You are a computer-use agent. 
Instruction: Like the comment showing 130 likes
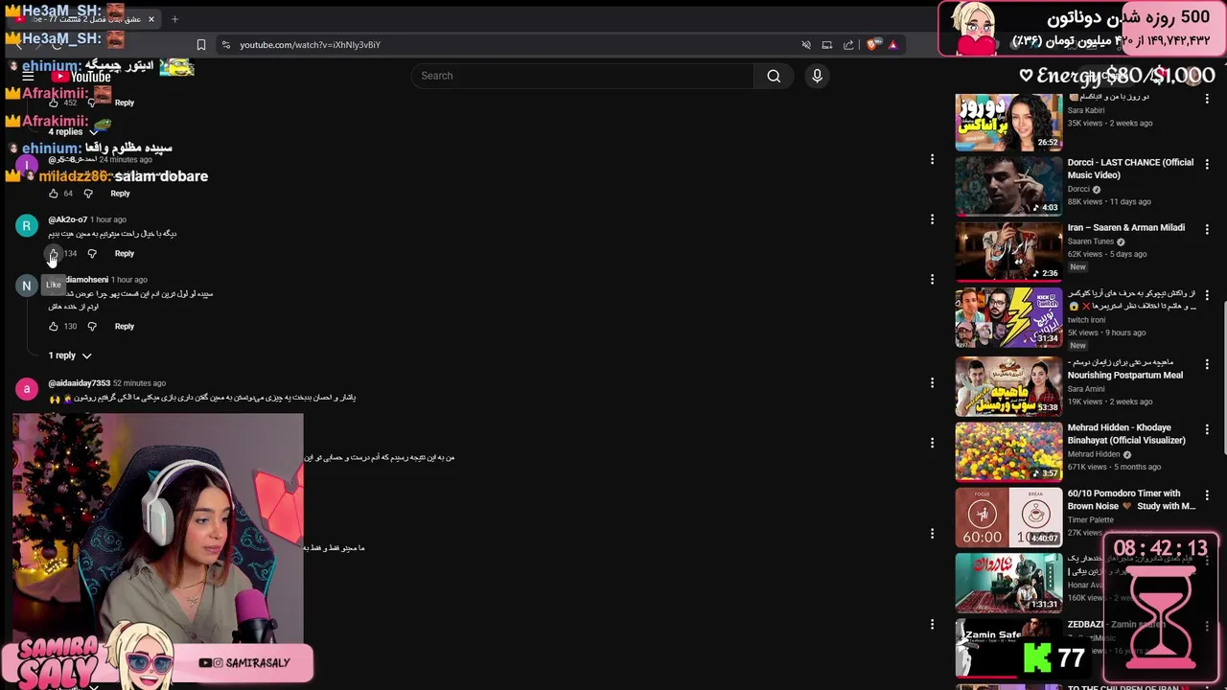(54, 326)
